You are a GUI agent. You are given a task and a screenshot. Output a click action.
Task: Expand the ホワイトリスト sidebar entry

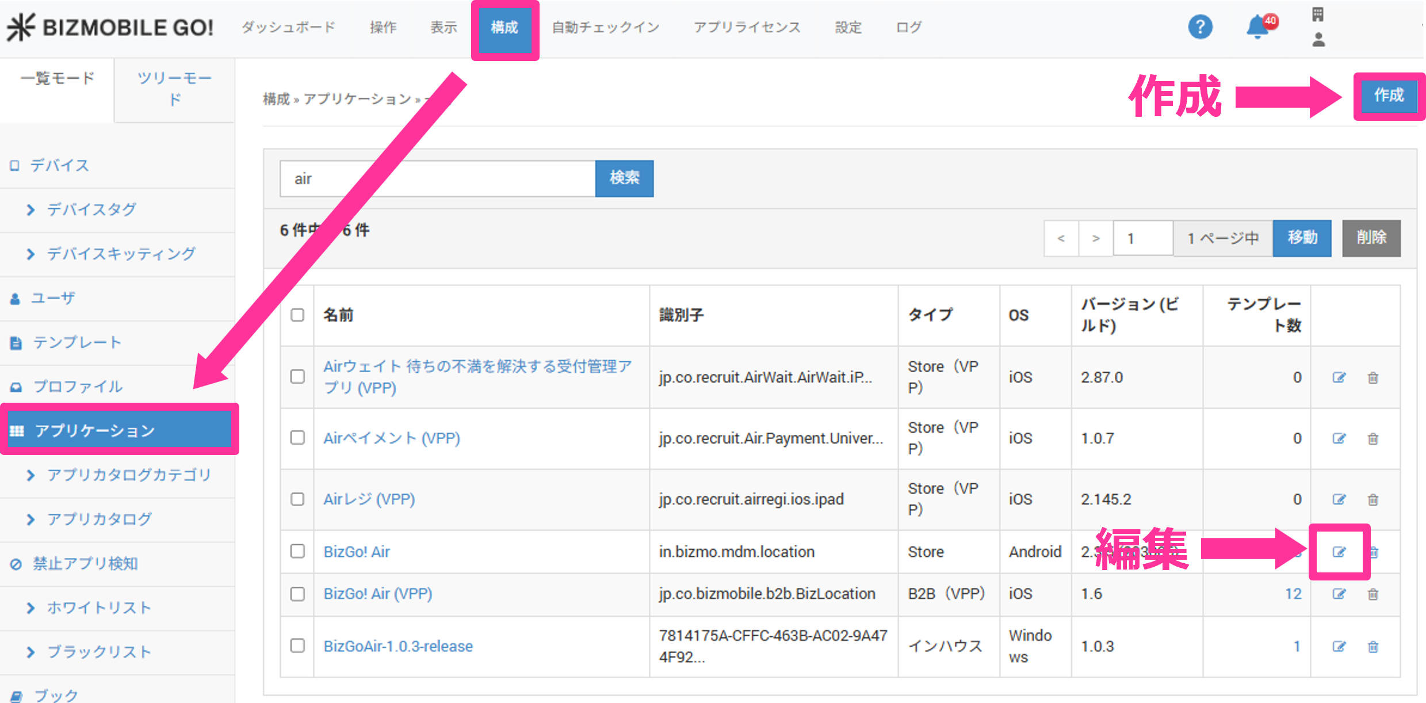tap(99, 608)
